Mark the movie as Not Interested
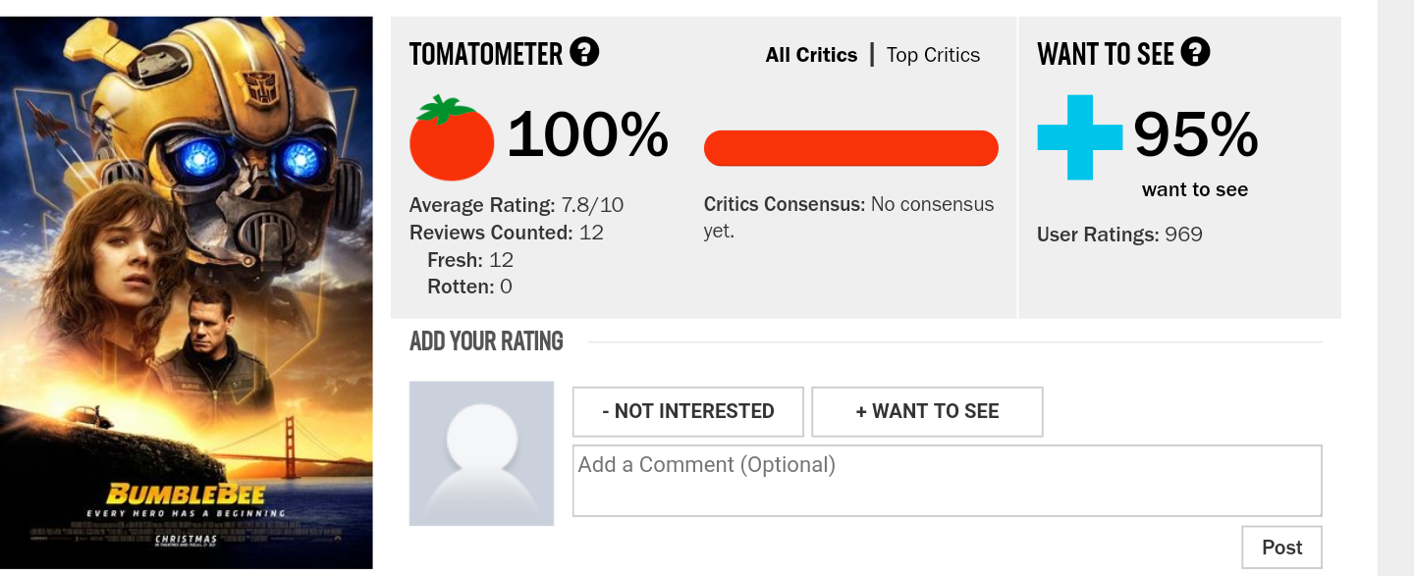This screenshot has height=576, width=1414. [x=687, y=411]
